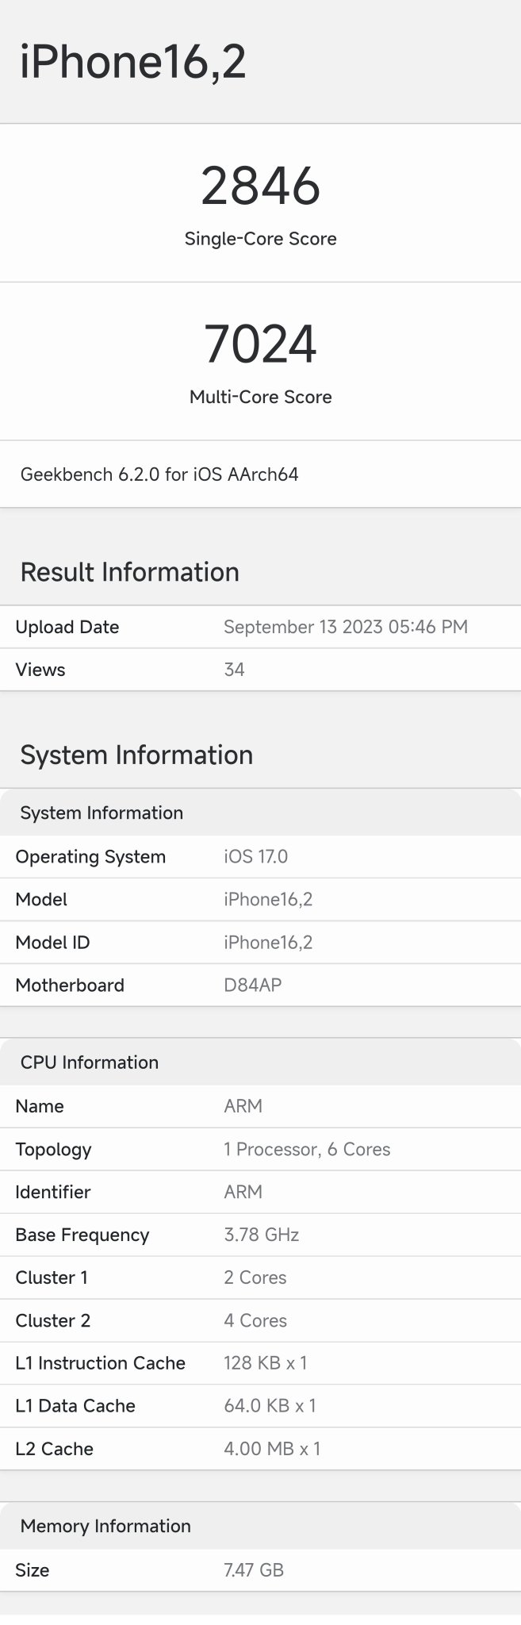The image size is (521, 1625).
Task: Click the CPU Information table header
Action: pyautogui.click(x=90, y=1062)
